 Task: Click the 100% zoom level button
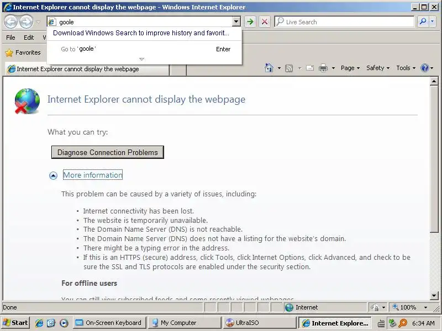click(405, 307)
